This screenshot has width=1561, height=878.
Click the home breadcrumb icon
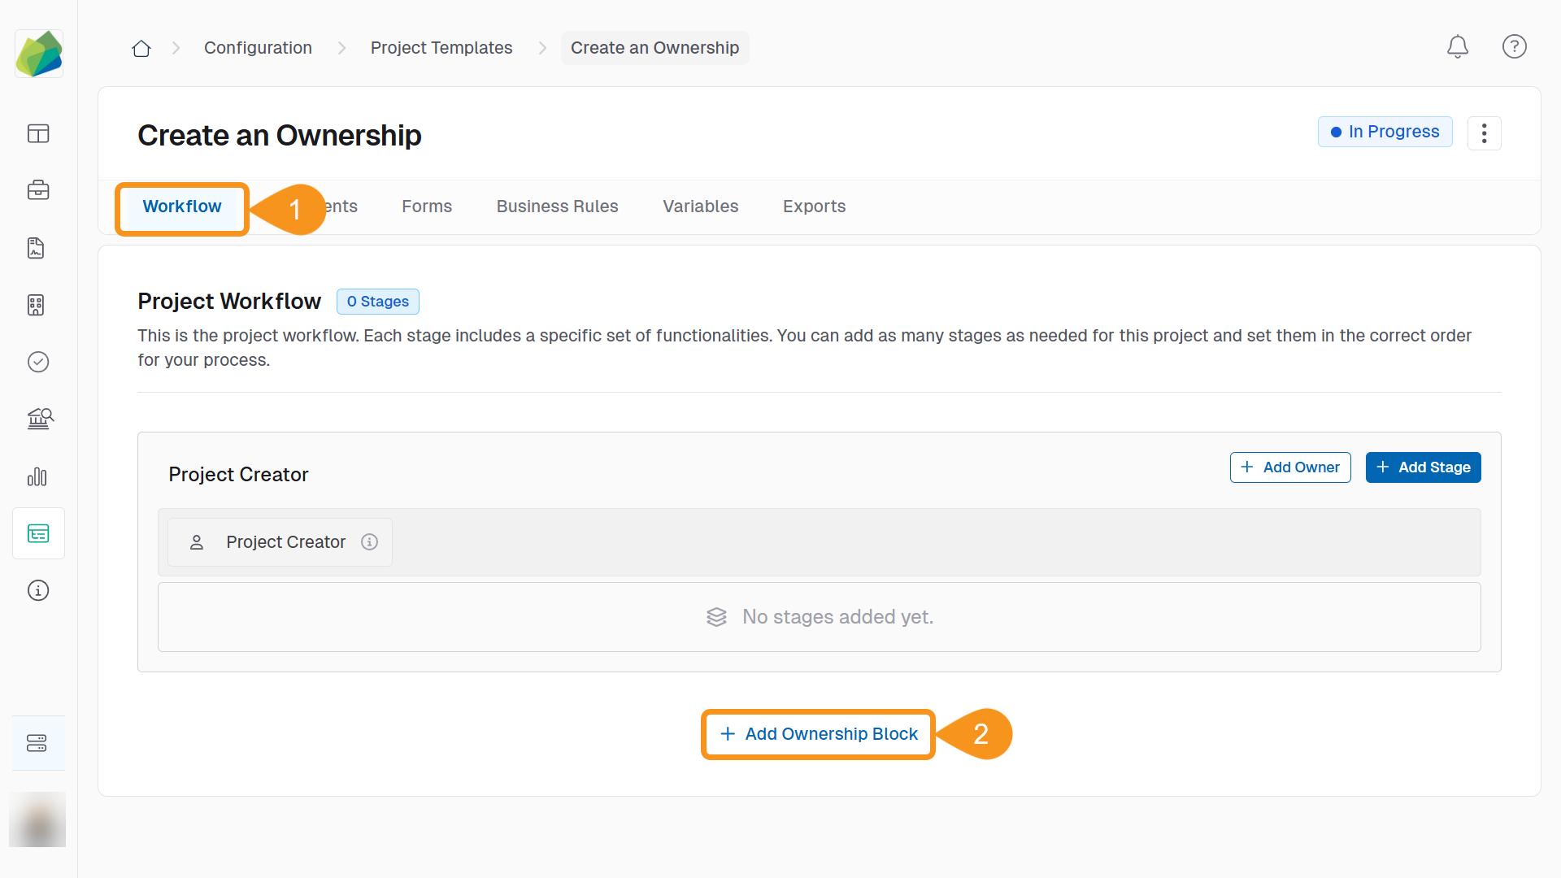[x=141, y=48]
